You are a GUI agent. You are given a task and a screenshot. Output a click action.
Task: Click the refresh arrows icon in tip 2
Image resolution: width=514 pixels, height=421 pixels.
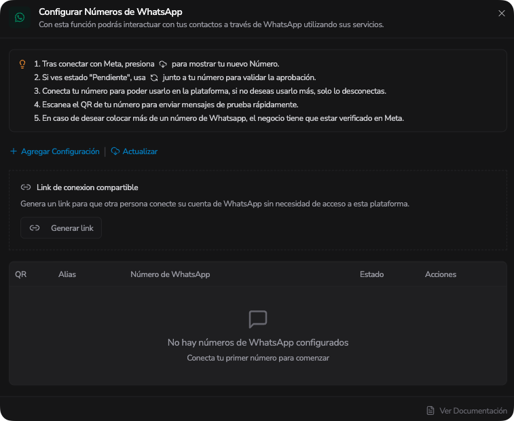(154, 77)
